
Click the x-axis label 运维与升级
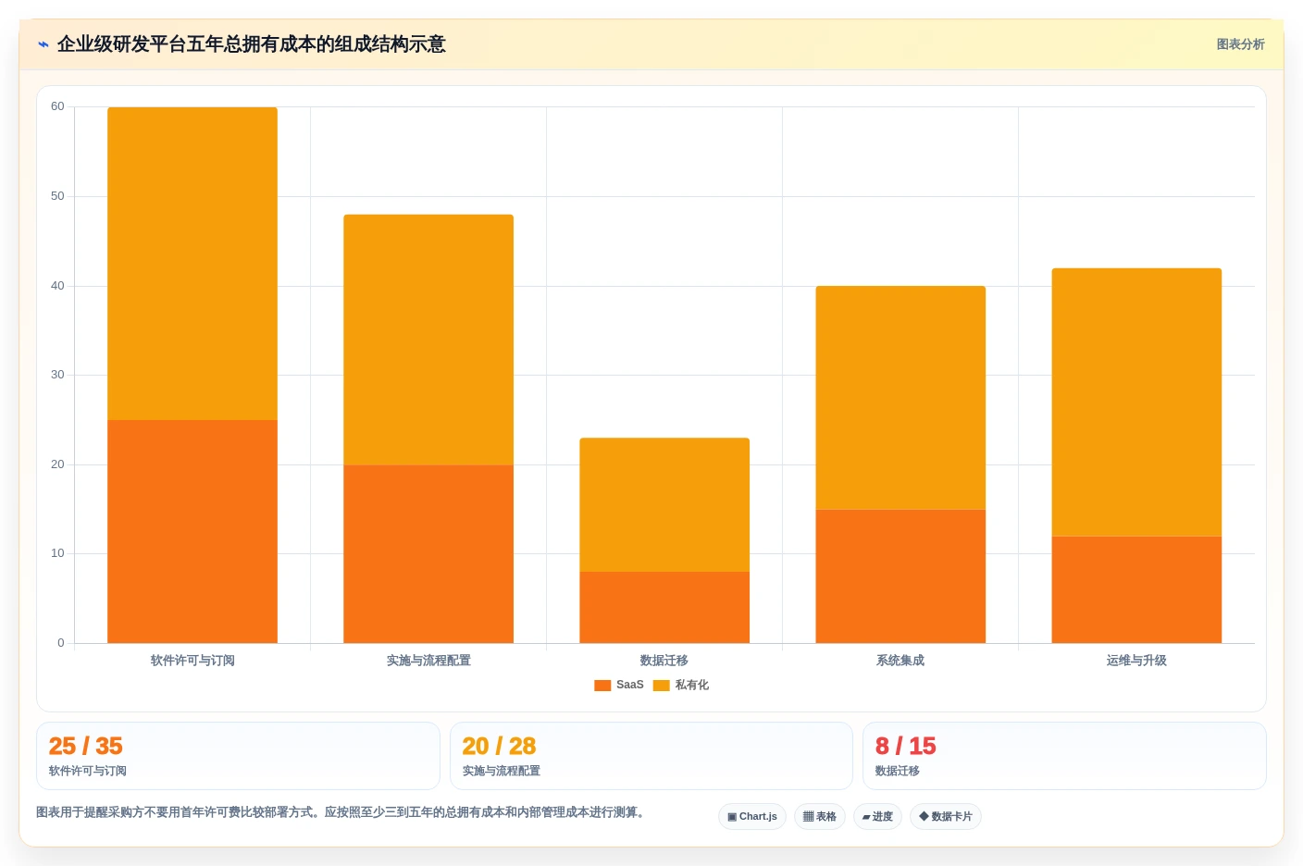click(1136, 661)
